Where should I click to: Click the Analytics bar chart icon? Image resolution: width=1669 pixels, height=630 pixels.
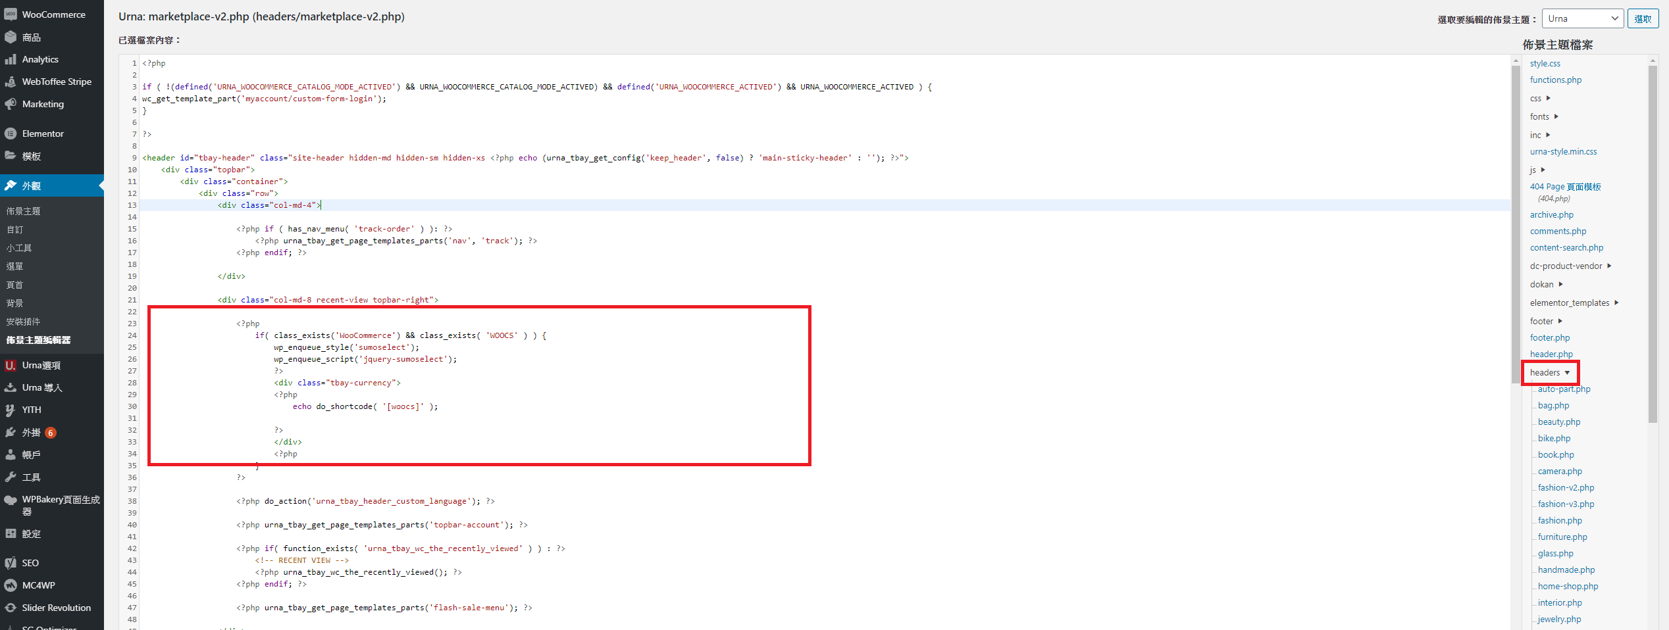(11, 59)
